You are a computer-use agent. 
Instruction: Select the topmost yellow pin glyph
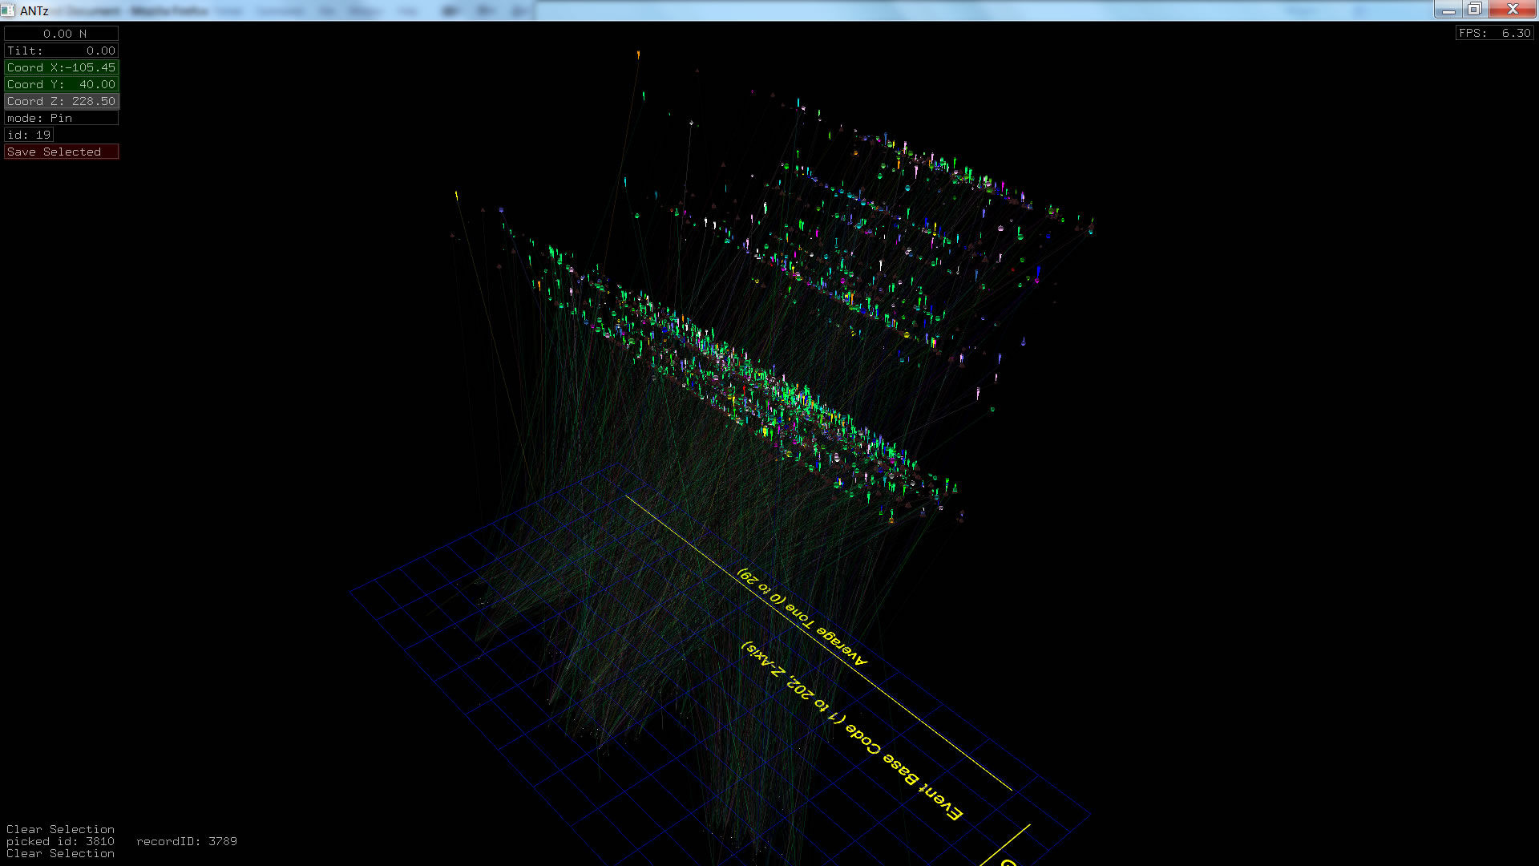click(639, 55)
